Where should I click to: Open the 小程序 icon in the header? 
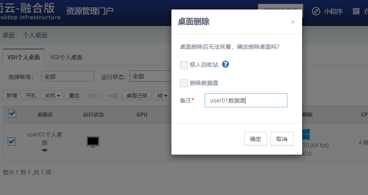[316, 11]
